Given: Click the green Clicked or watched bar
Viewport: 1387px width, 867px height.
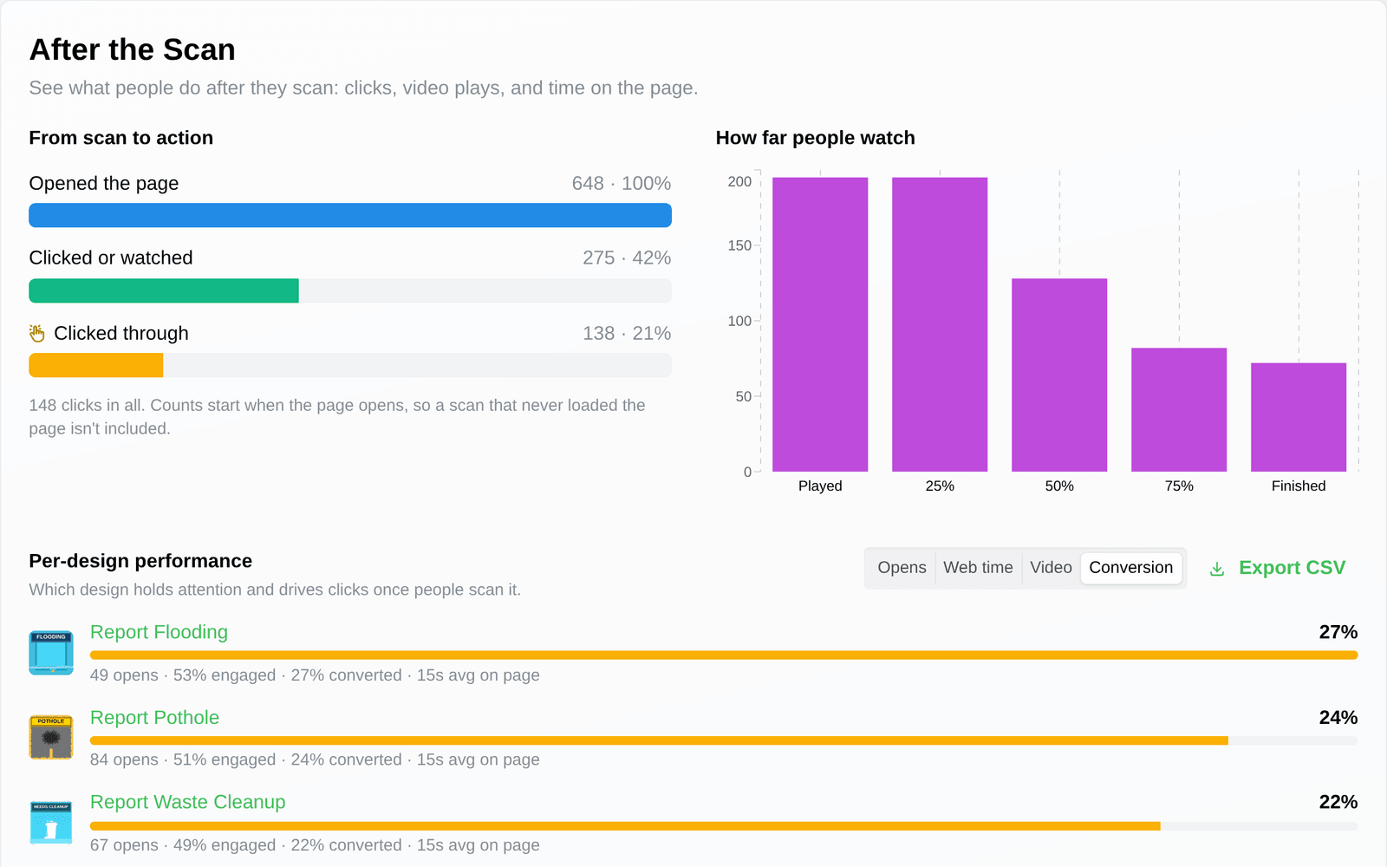Looking at the screenshot, I should tap(164, 290).
